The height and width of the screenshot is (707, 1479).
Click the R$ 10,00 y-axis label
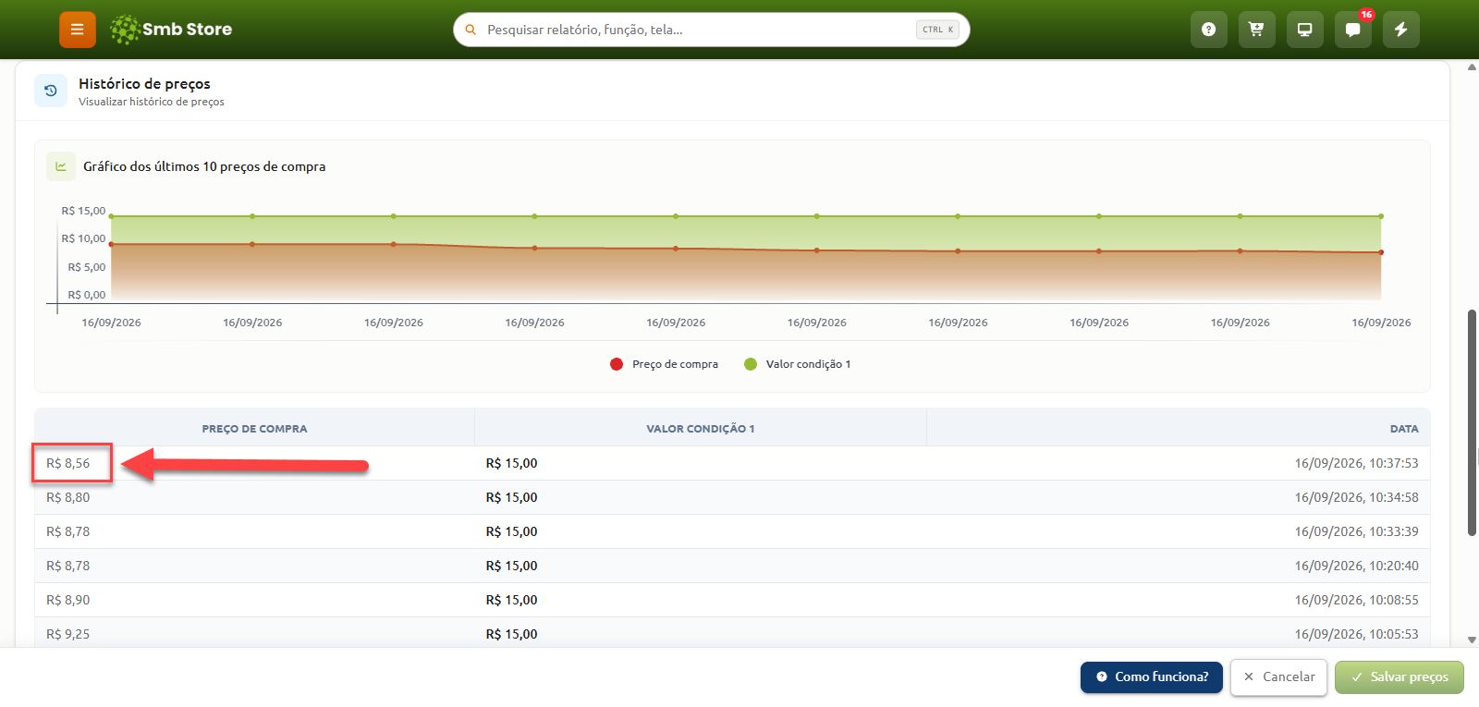[83, 238]
